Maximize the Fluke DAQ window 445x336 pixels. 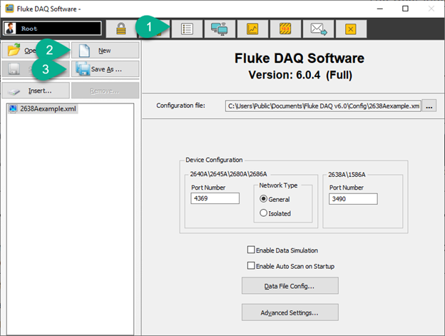(405, 9)
